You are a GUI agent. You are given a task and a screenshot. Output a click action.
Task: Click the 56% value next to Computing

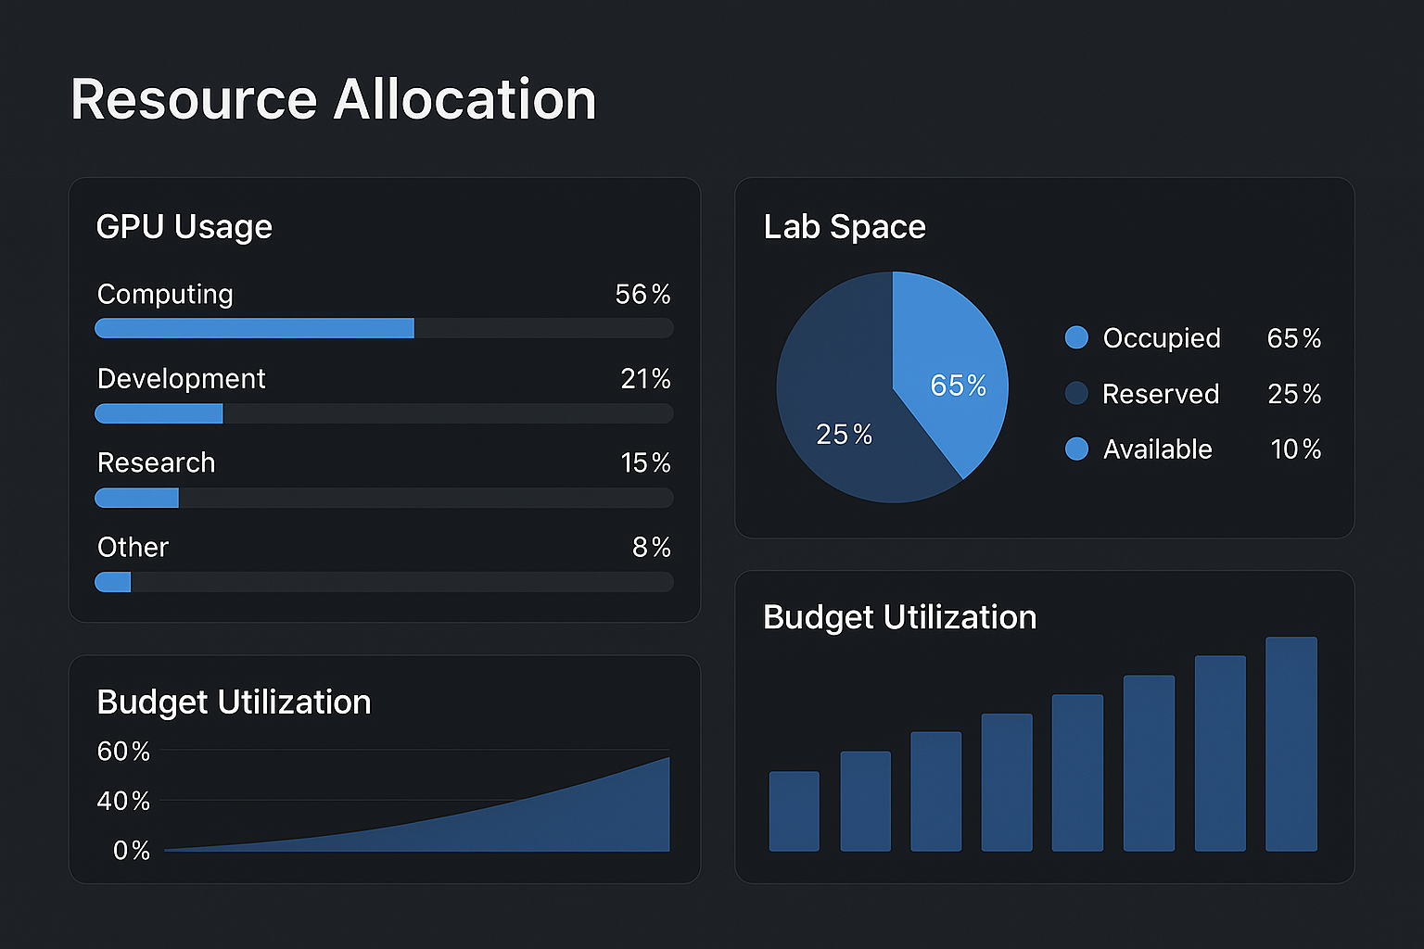point(642,295)
